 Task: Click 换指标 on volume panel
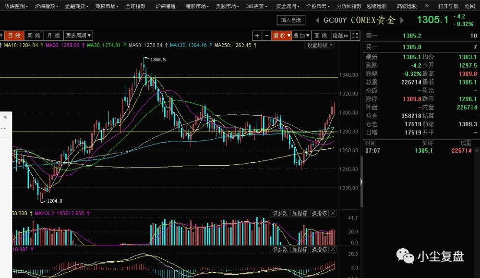(x=319, y=213)
